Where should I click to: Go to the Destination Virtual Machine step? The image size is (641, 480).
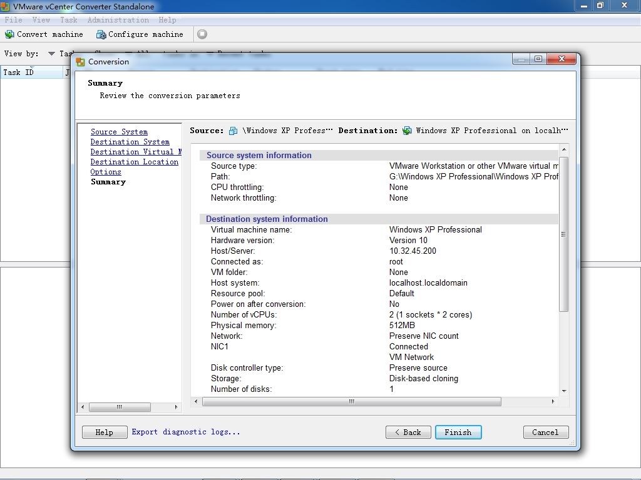pyautogui.click(x=136, y=152)
